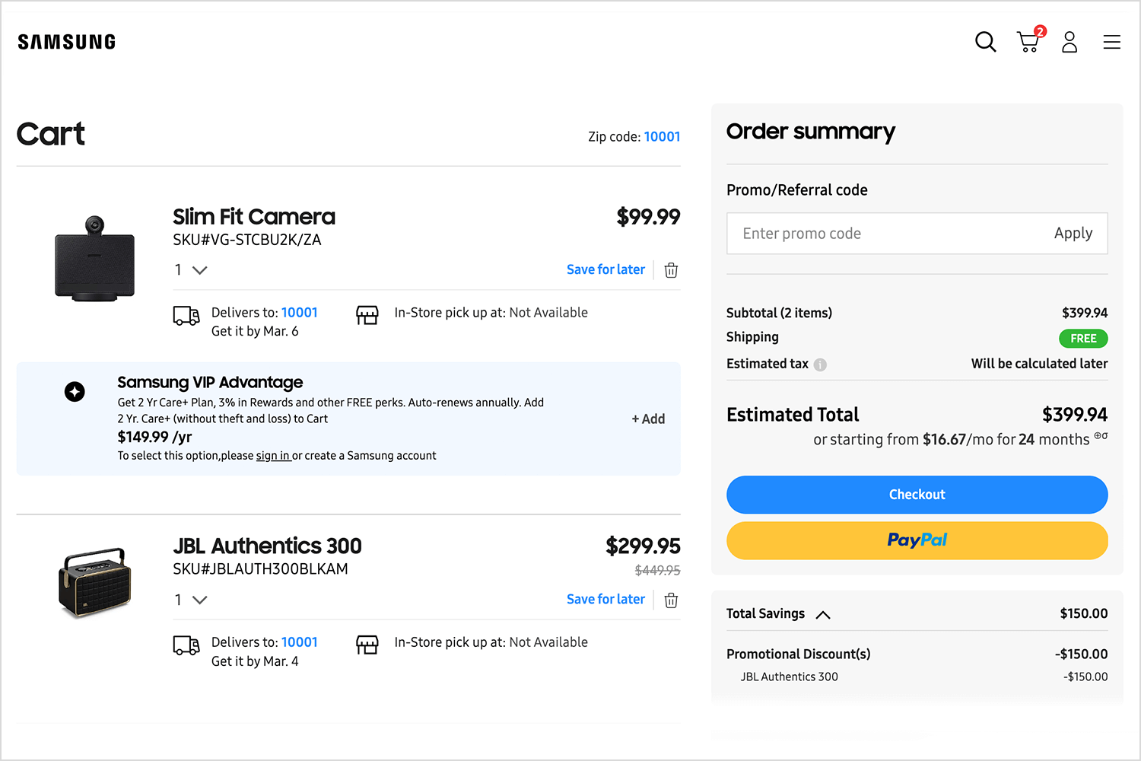
Task: Collapse the Total Savings section
Action: (x=823, y=615)
